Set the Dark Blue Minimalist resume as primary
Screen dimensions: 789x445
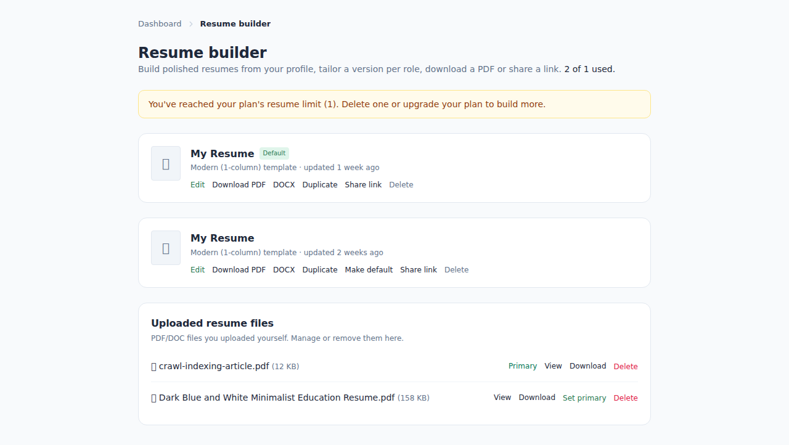[x=584, y=398]
